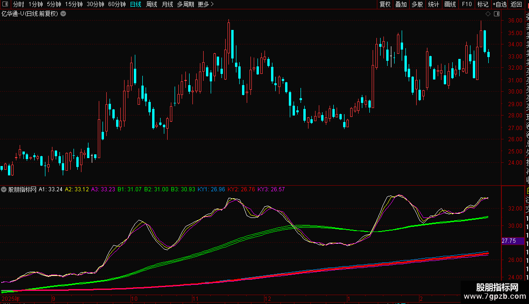Open the 画线 drawing tools

(x=450, y=4)
